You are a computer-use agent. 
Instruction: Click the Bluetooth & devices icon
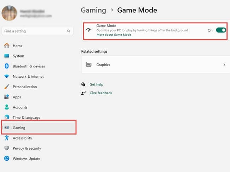(x=6, y=66)
